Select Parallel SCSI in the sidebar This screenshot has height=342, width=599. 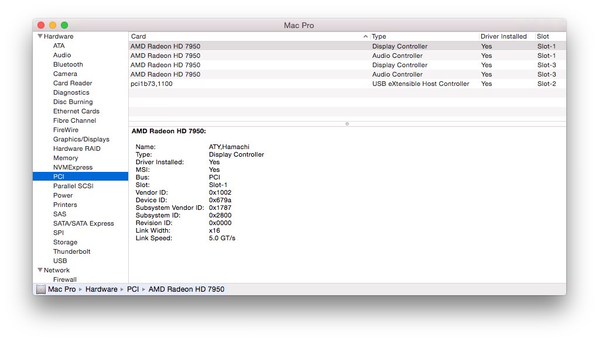73,186
